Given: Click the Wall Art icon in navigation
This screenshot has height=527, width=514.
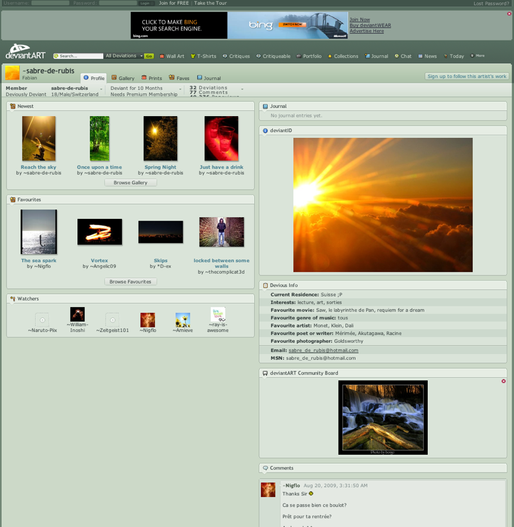Looking at the screenshot, I should 161,56.
